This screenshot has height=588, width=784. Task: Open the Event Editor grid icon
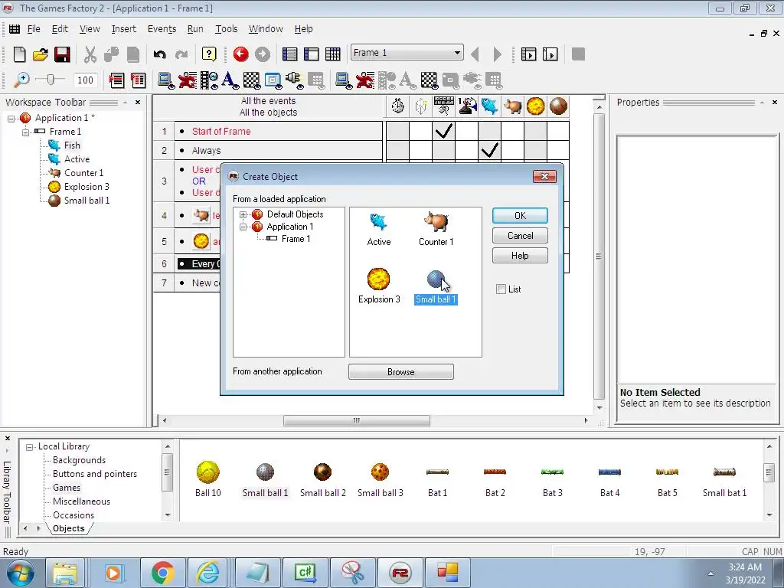332,54
